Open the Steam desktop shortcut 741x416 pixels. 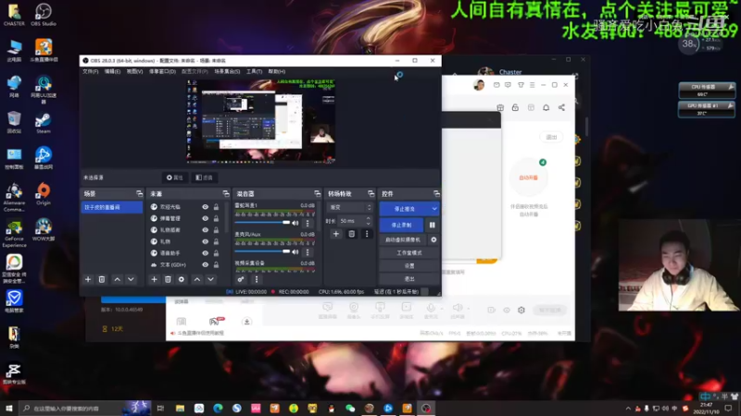pyautogui.click(x=43, y=123)
